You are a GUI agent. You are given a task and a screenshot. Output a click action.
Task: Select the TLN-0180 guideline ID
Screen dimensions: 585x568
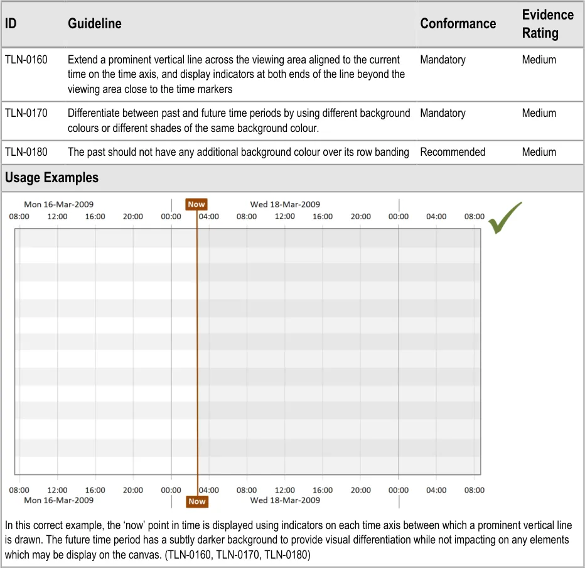26,152
